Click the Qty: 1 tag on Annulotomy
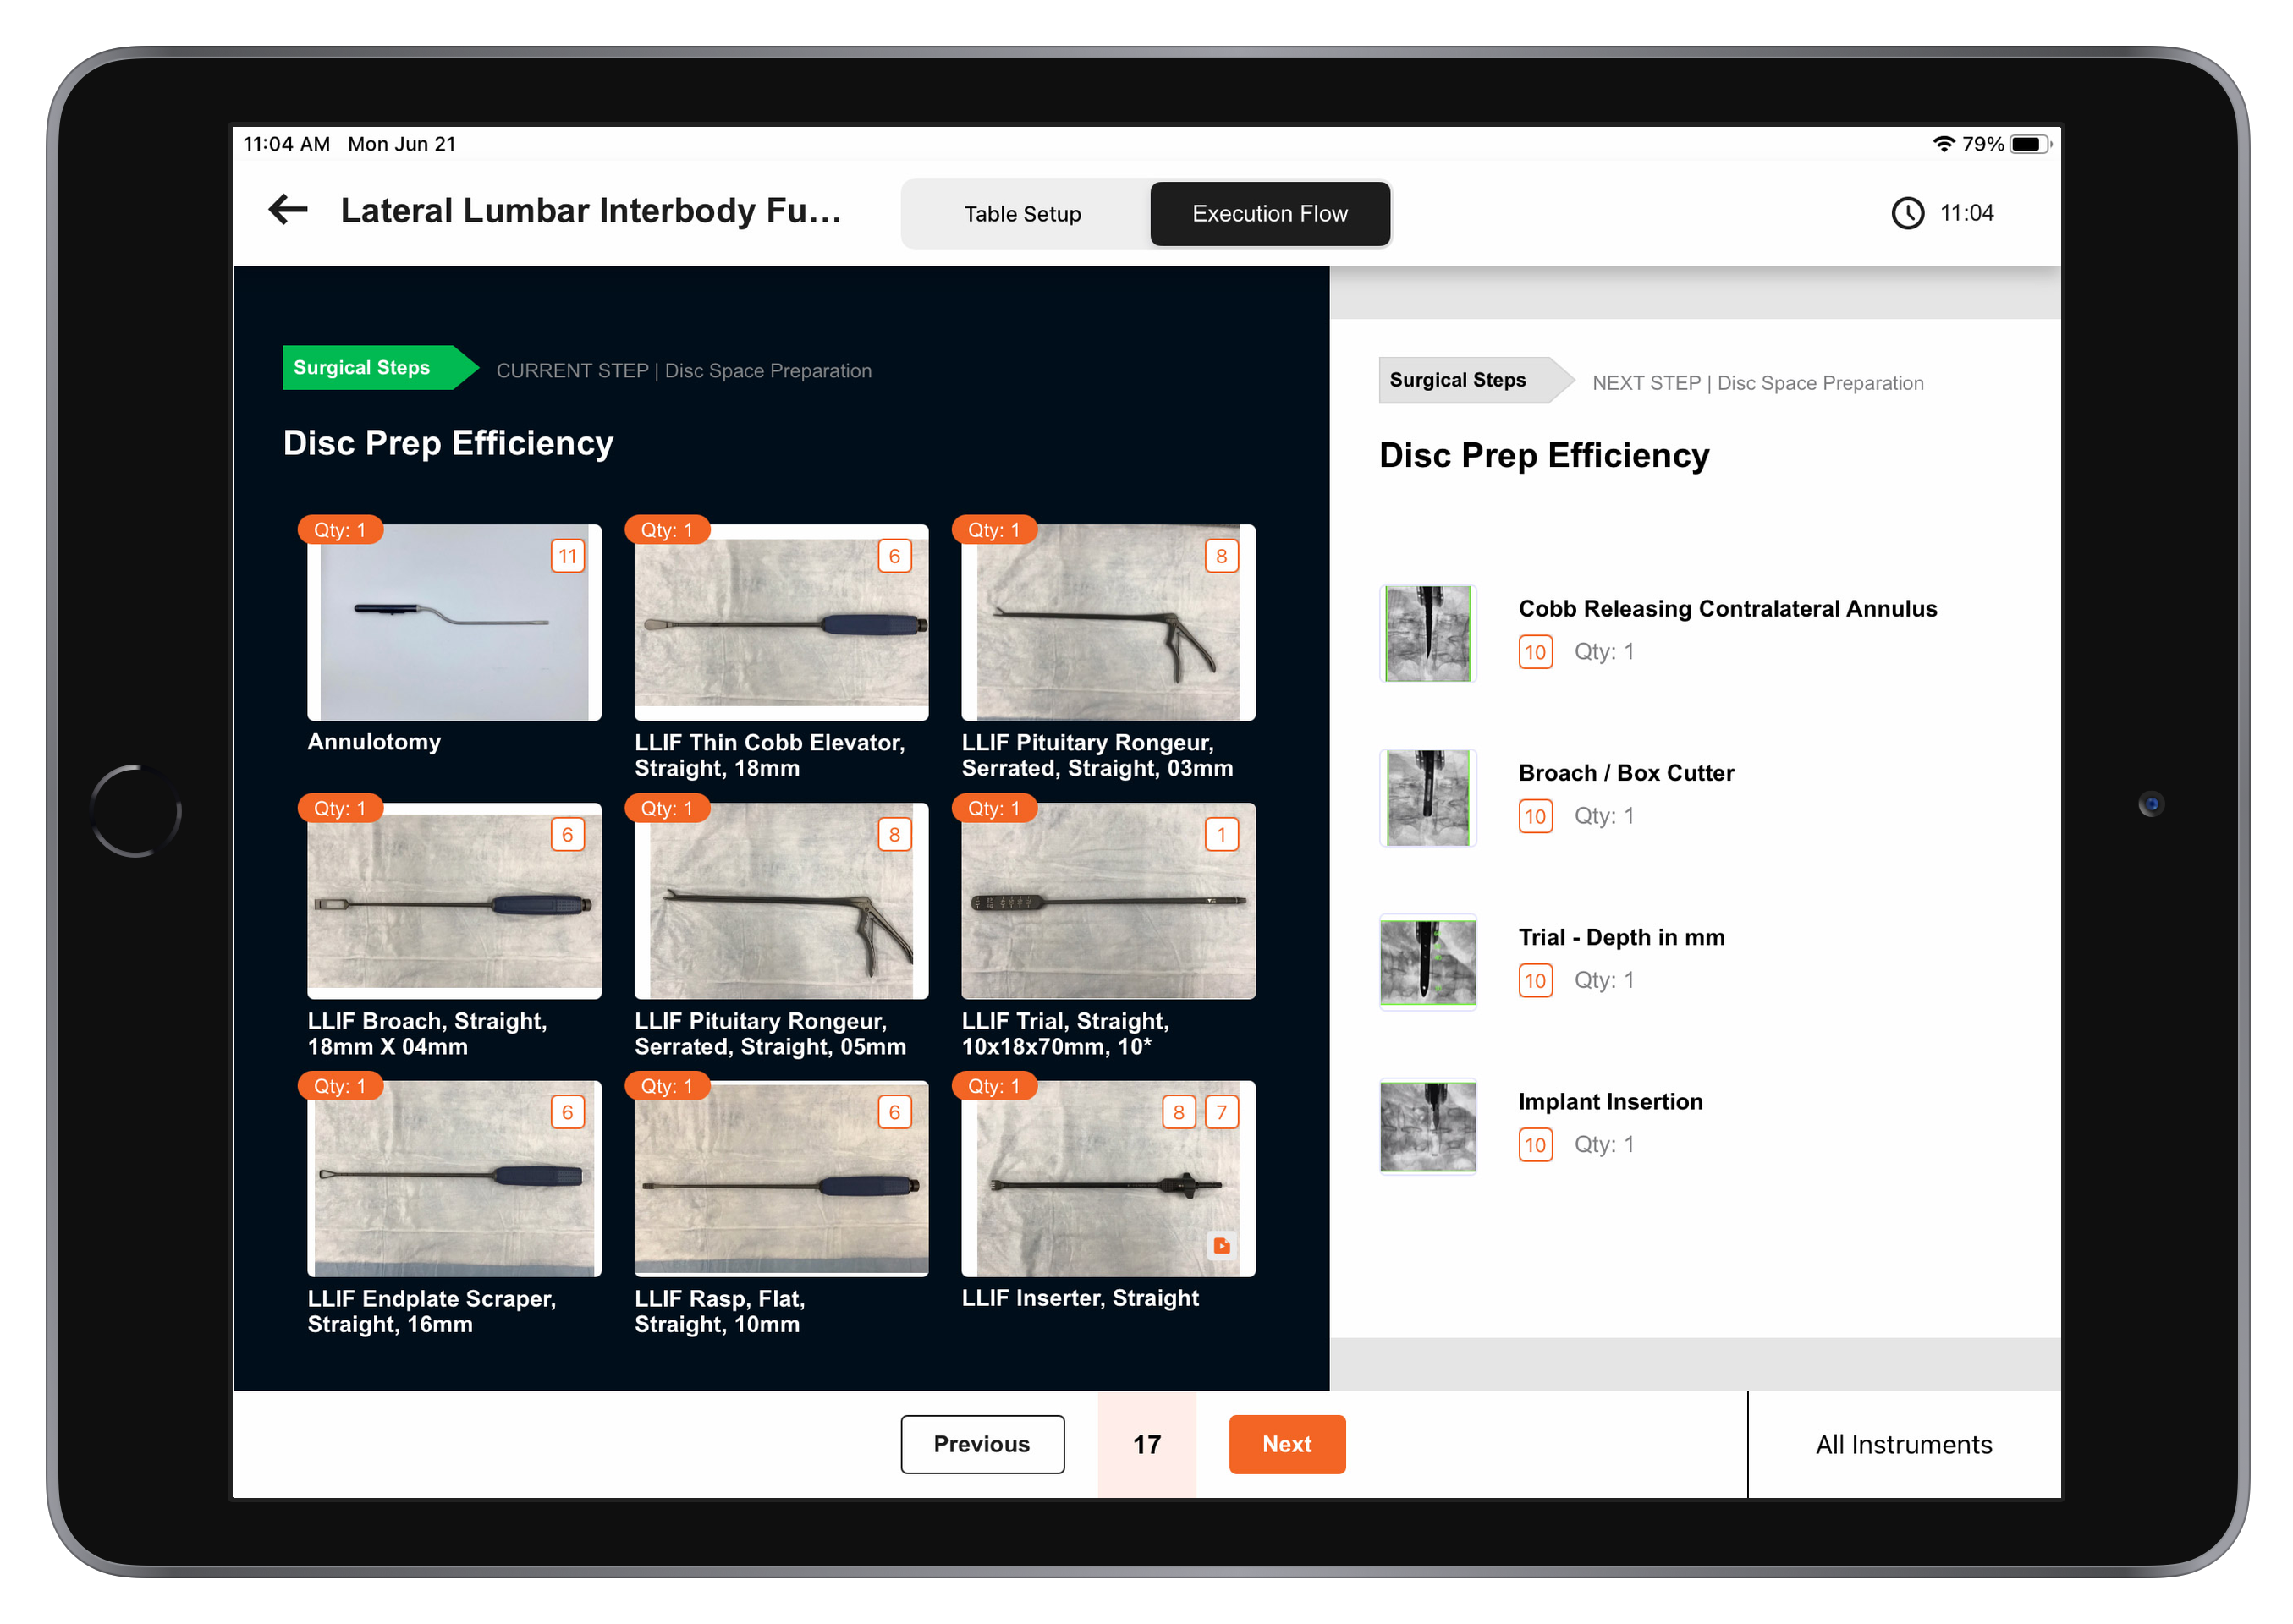Image resolution: width=2293 pixels, height=1624 pixels. 340,530
